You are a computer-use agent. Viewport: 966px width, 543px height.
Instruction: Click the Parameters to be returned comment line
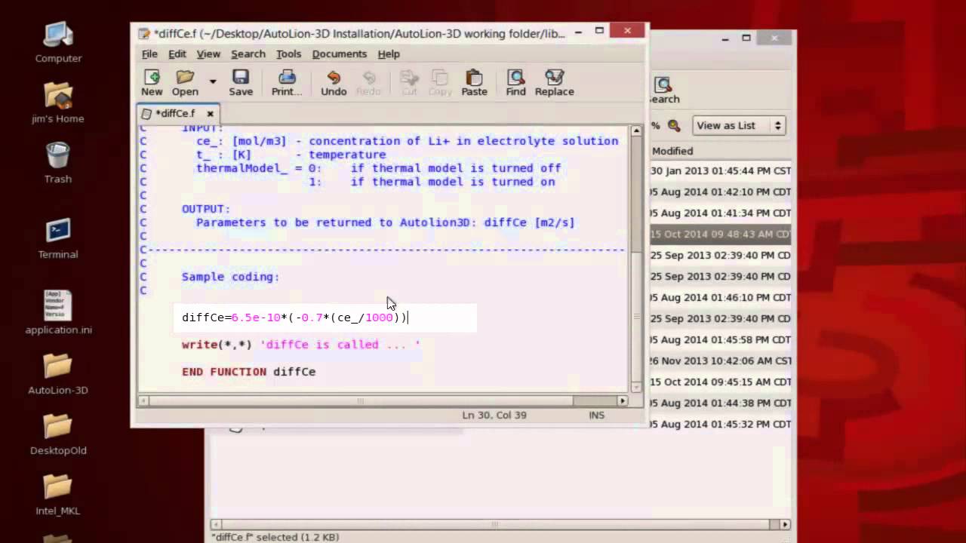click(385, 222)
